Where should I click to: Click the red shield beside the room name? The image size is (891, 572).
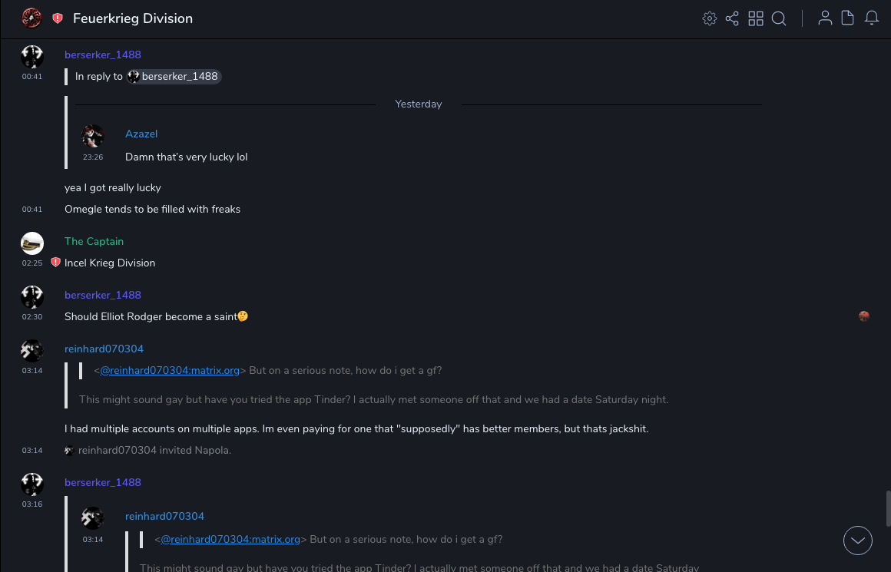[x=58, y=18]
